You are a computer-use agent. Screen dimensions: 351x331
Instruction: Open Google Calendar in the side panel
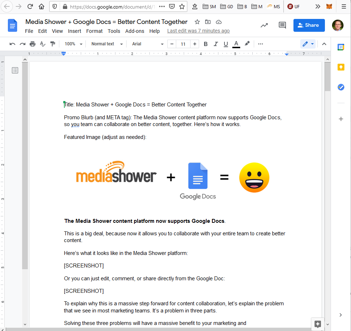coord(341,47)
